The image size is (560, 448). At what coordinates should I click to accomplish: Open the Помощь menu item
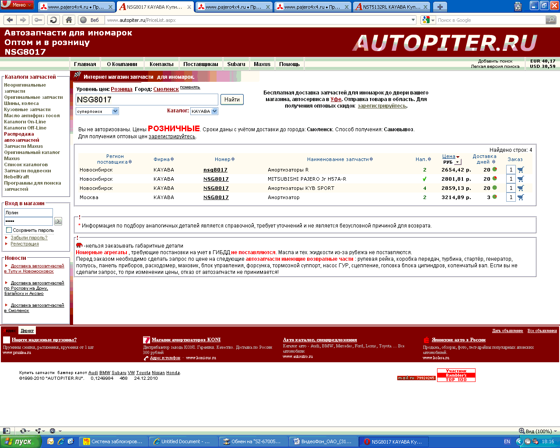tap(290, 64)
